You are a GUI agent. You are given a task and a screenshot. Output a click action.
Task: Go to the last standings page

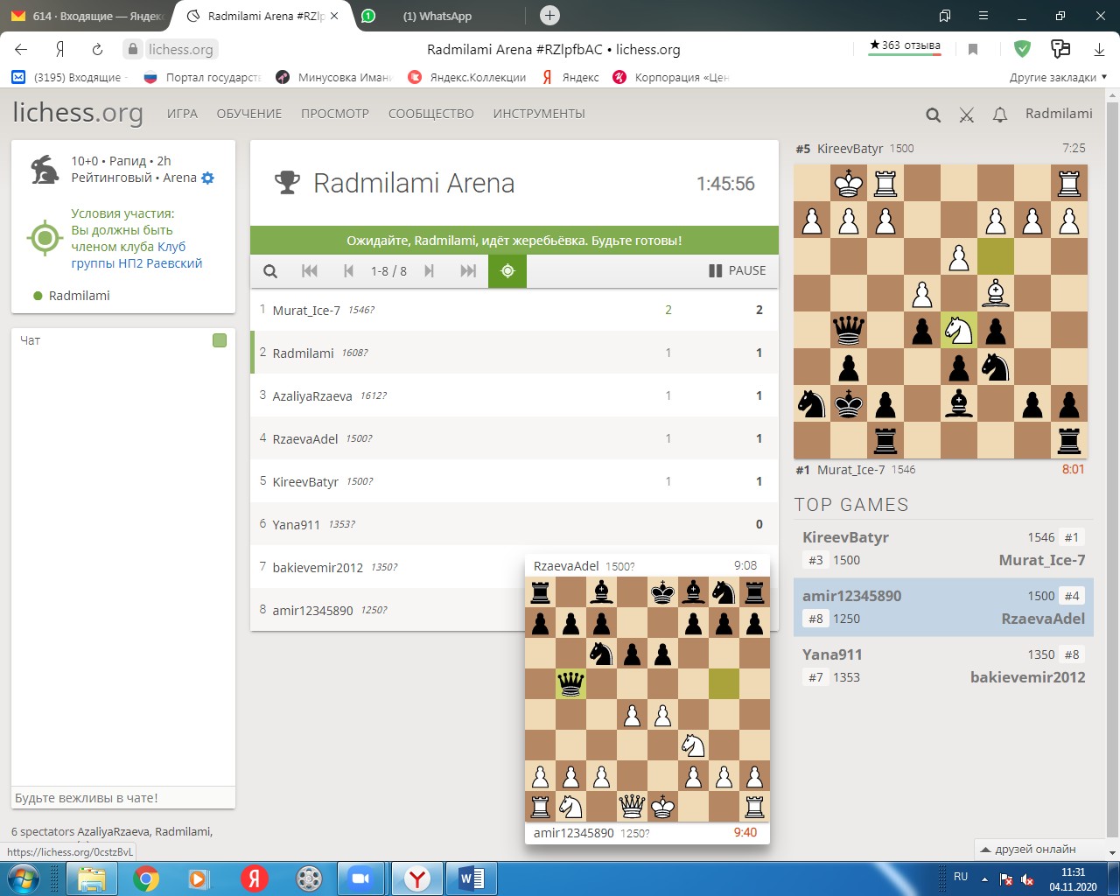coord(468,271)
